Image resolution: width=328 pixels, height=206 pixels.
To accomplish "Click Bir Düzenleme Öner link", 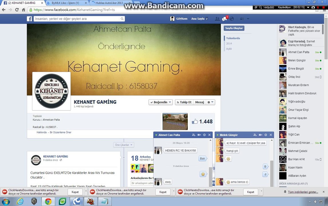I will 60,132.
